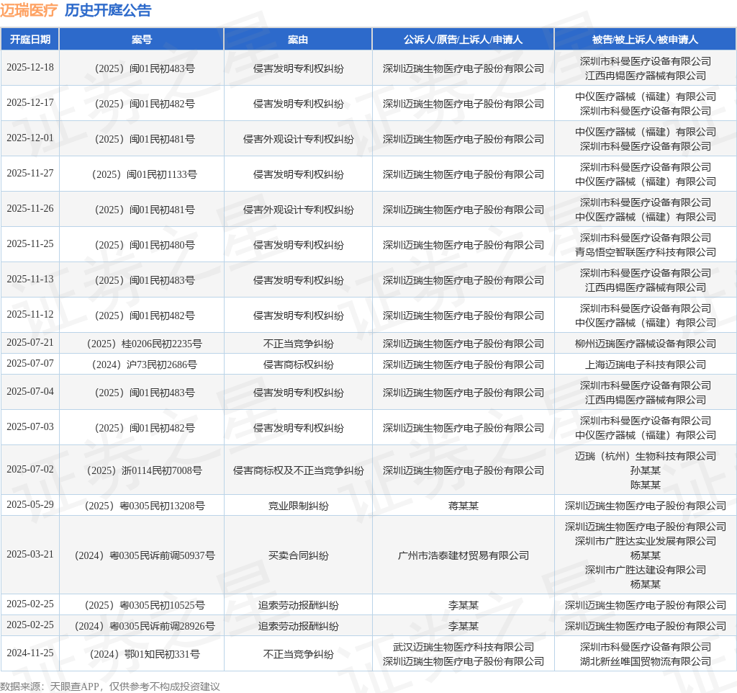Select the 案由 column header
This screenshot has width=737, height=693.
point(298,40)
